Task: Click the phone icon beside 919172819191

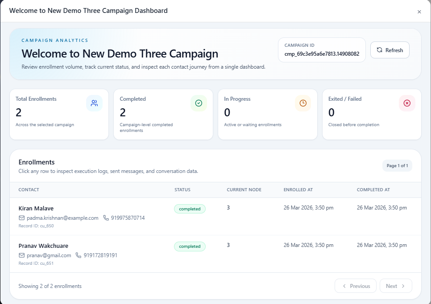Action: click(x=79, y=255)
